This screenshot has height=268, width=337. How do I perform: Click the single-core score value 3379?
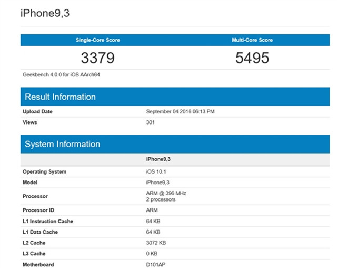pyautogui.click(x=97, y=58)
